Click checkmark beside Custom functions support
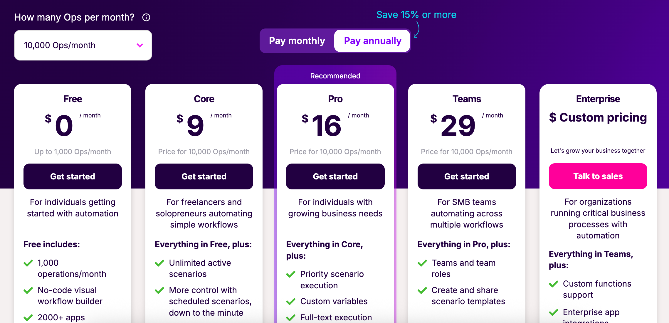669x323 pixels. [554, 284]
